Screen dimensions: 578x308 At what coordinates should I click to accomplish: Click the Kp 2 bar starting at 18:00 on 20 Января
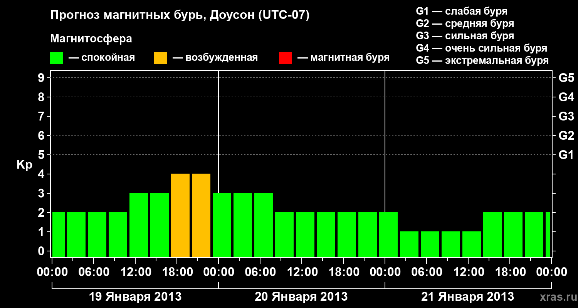tap(347, 234)
